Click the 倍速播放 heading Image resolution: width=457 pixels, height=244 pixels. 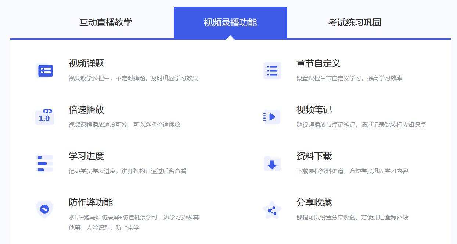click(86, 110)
